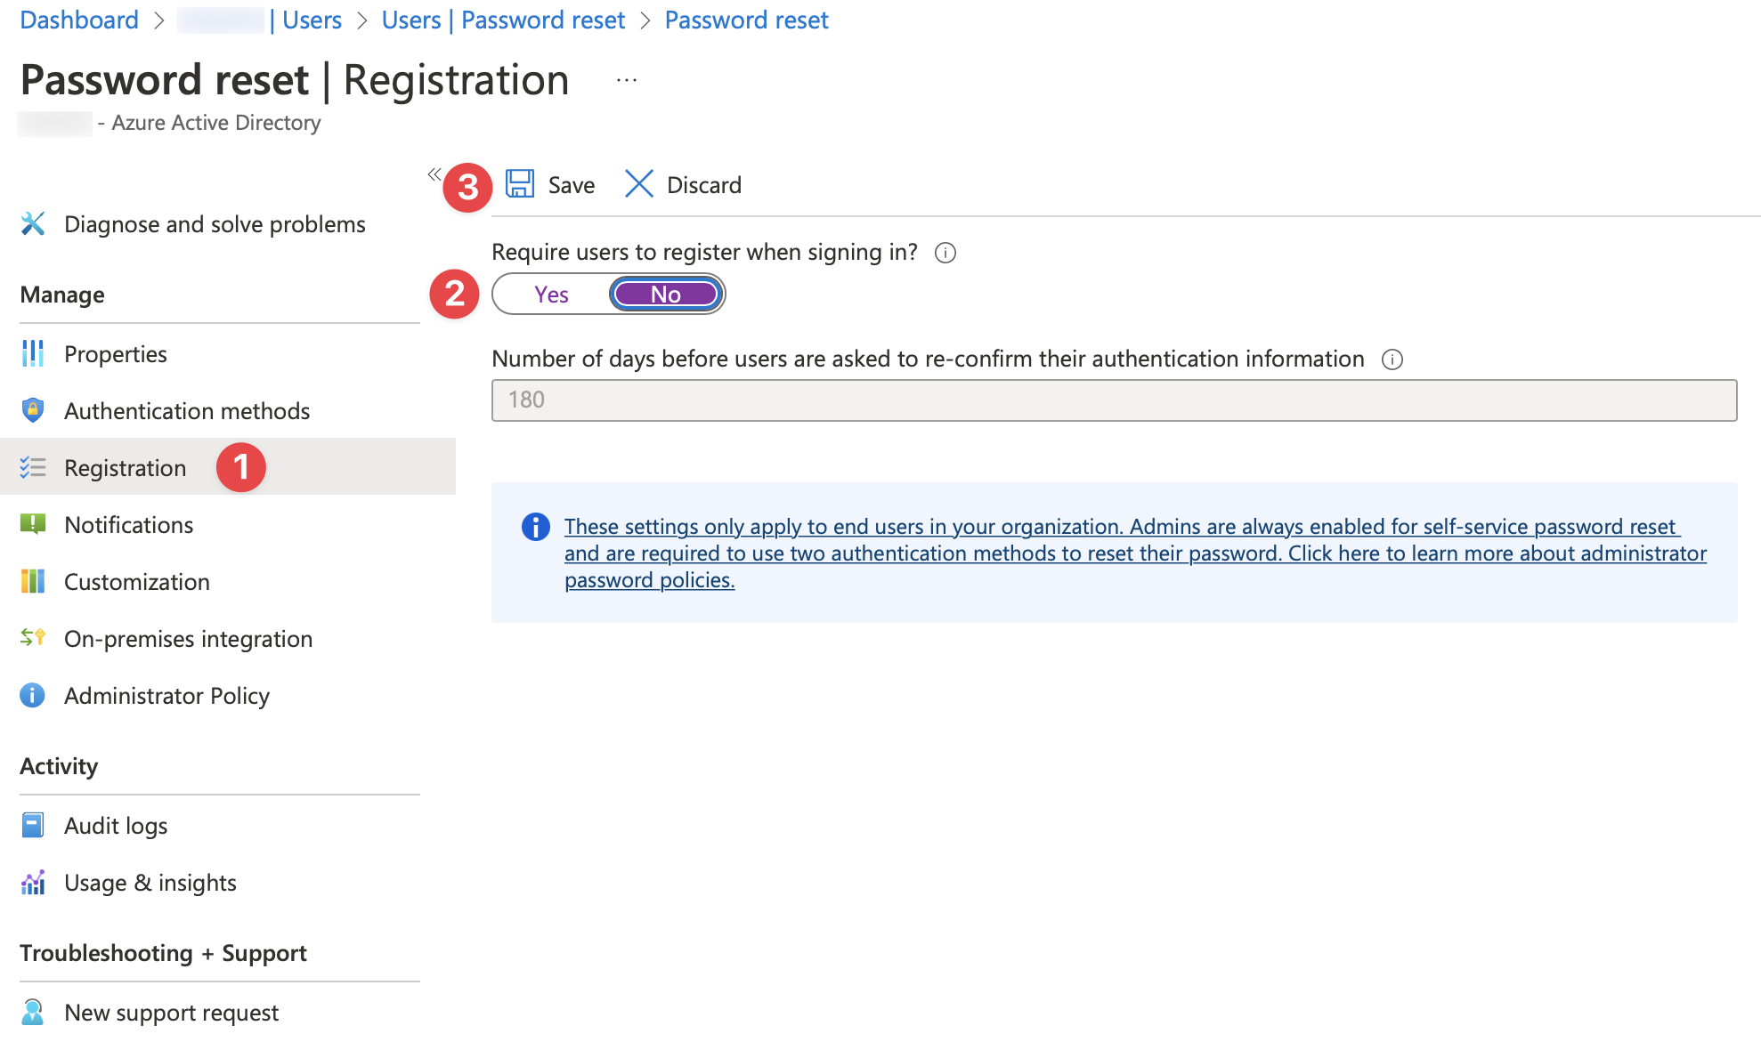This screenshot has width=1761, height=1050.
Task: Click the Notifications green flag icon
Action: pos(33,524)
